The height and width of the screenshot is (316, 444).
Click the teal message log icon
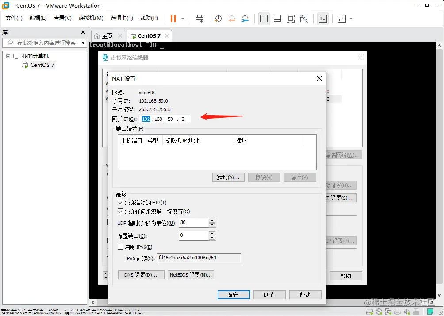point(430,312)
